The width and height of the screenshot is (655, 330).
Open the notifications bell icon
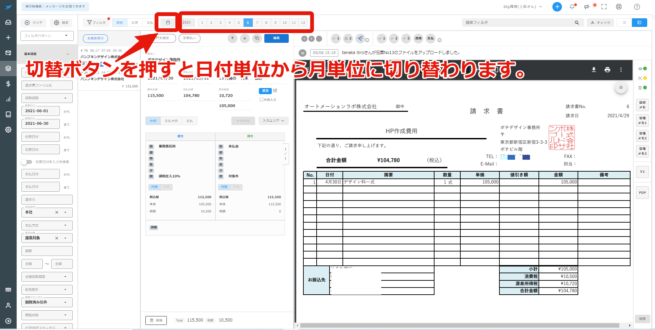click(x=572, y=7)
